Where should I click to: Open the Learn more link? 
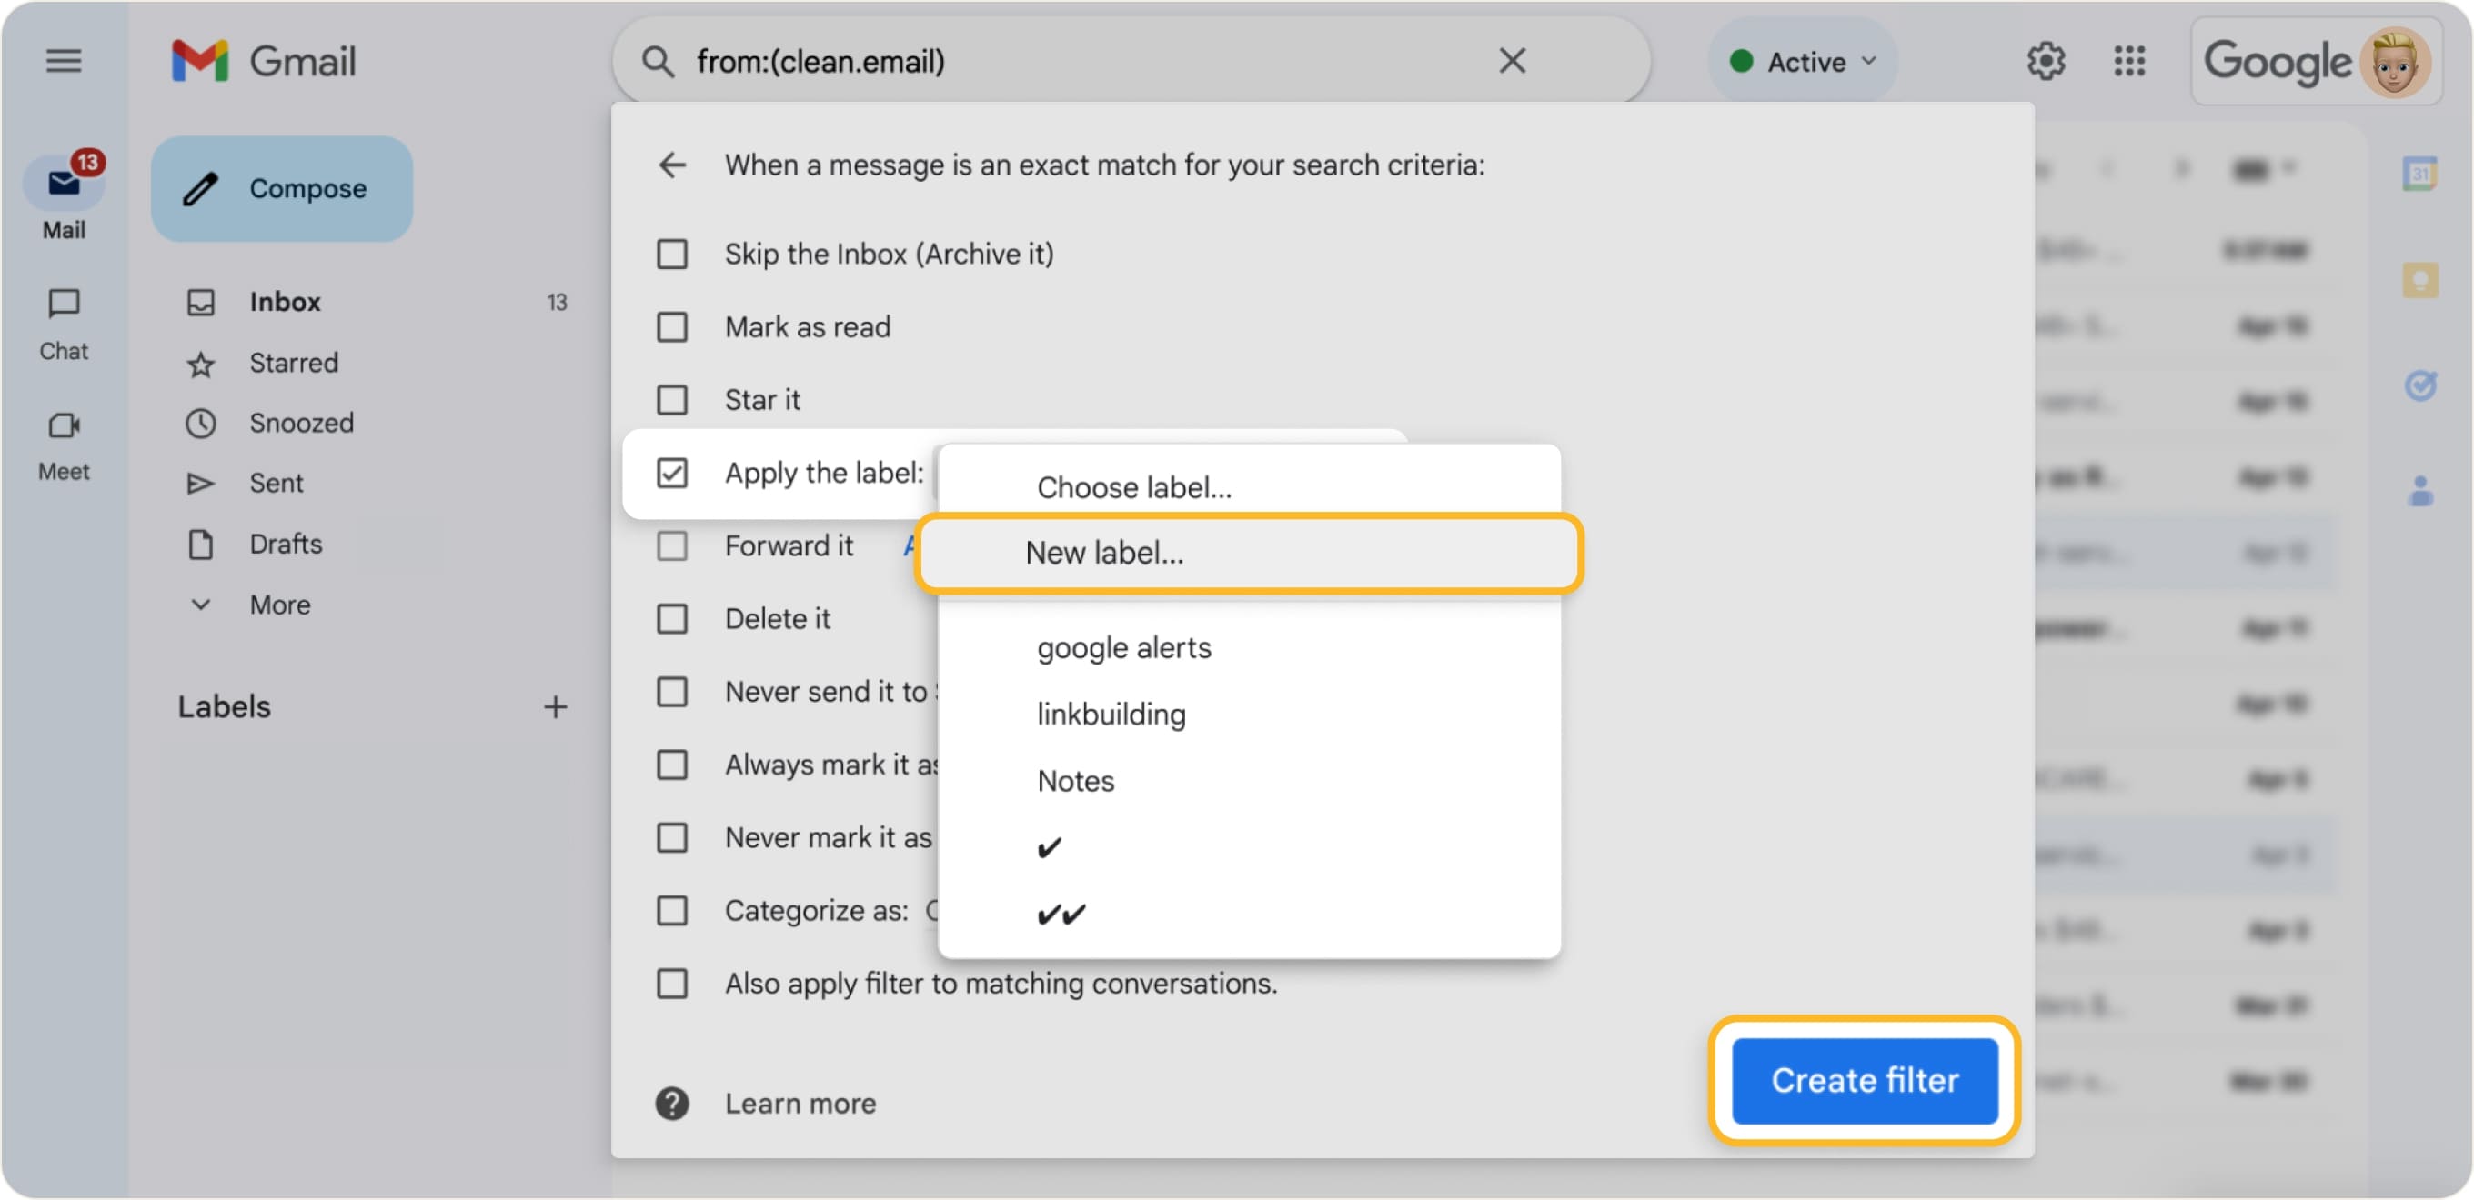pyautogui.click(x=801, y=1103)
